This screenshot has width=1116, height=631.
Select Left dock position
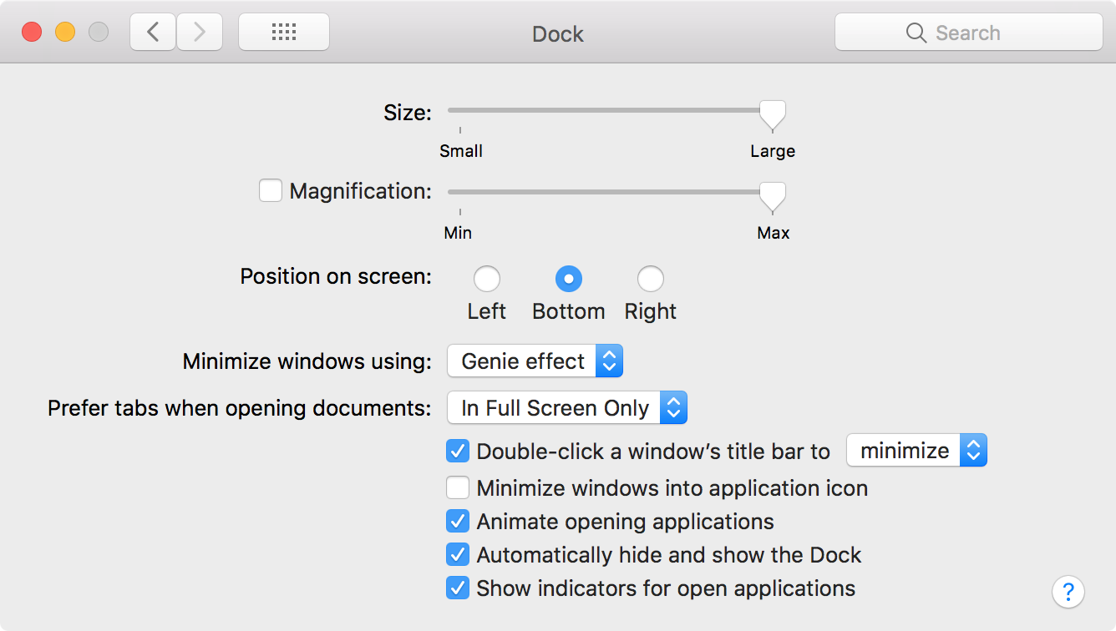tap(486, 279)
